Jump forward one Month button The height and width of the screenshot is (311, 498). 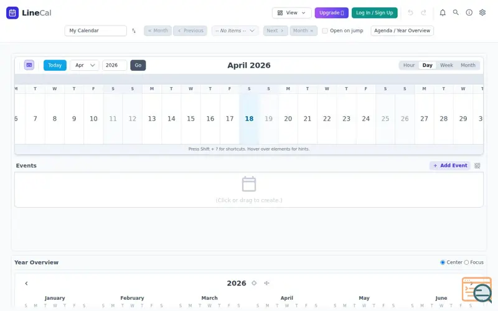point(303,30)
